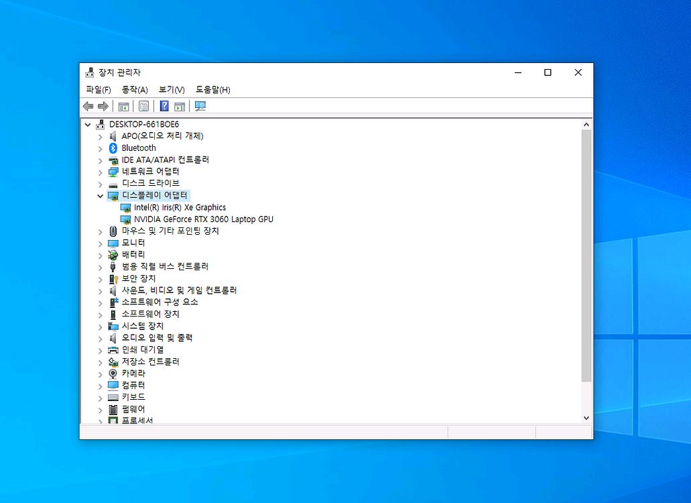Click the scrollbar down arrow

[x=586, y=418]
